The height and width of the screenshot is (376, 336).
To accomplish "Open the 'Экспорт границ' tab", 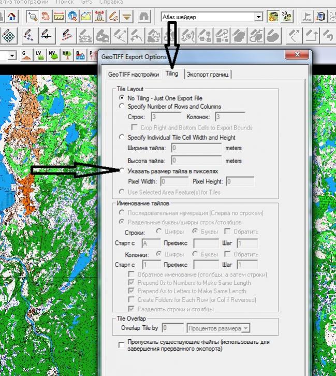I will 208,74.
